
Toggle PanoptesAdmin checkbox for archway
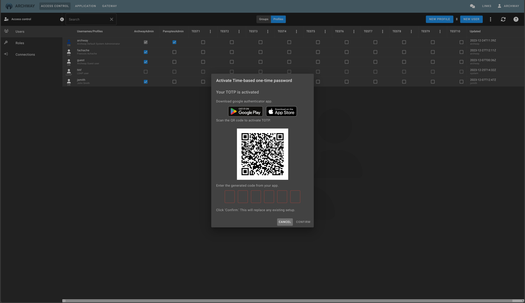pos(174,42)
